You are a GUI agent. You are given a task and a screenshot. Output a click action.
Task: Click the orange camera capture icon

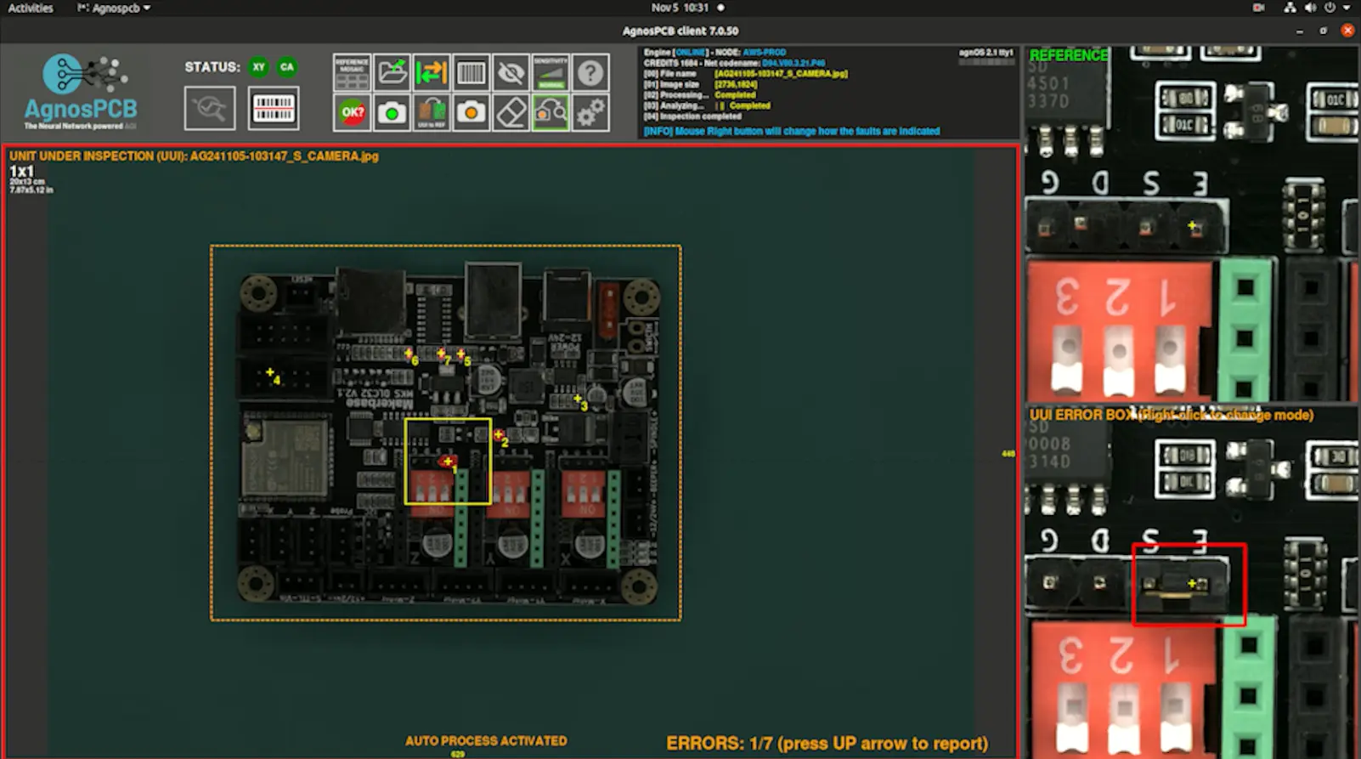[472, 112]
